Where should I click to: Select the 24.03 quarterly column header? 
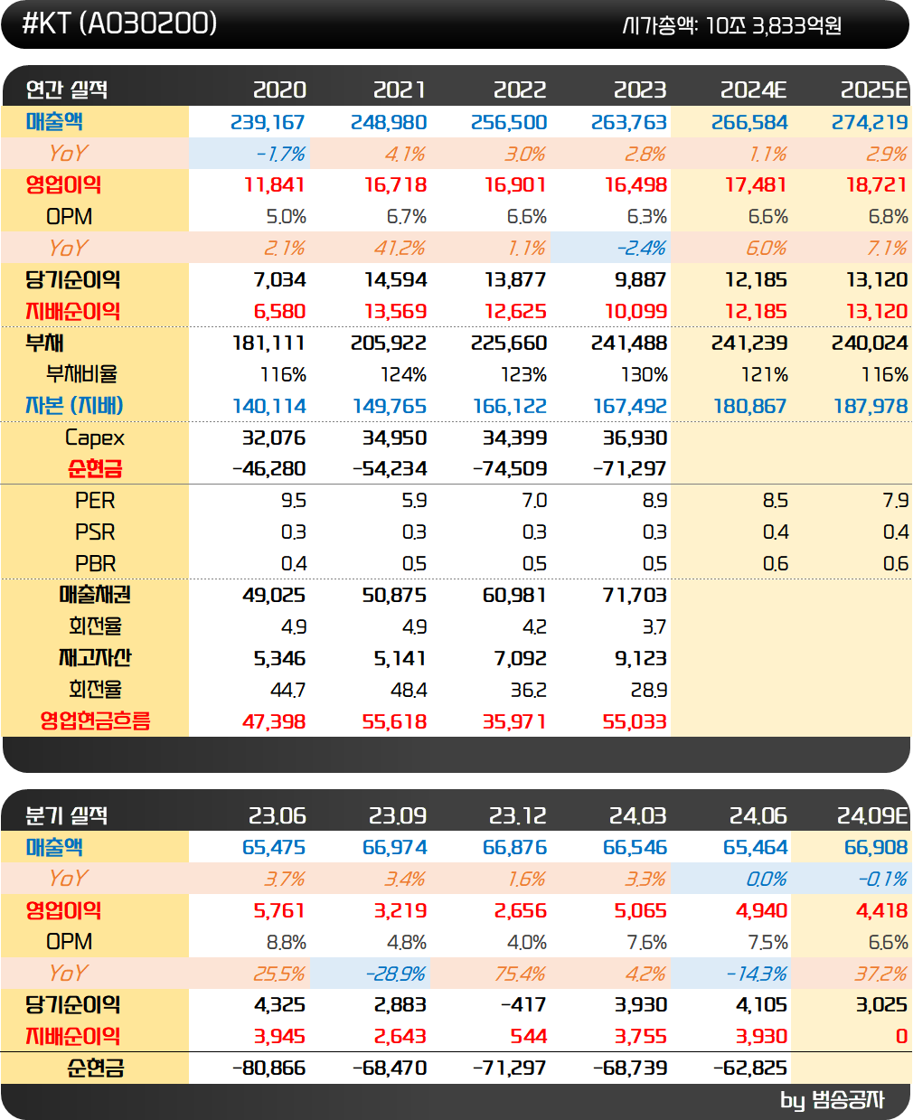pos(638,815)
